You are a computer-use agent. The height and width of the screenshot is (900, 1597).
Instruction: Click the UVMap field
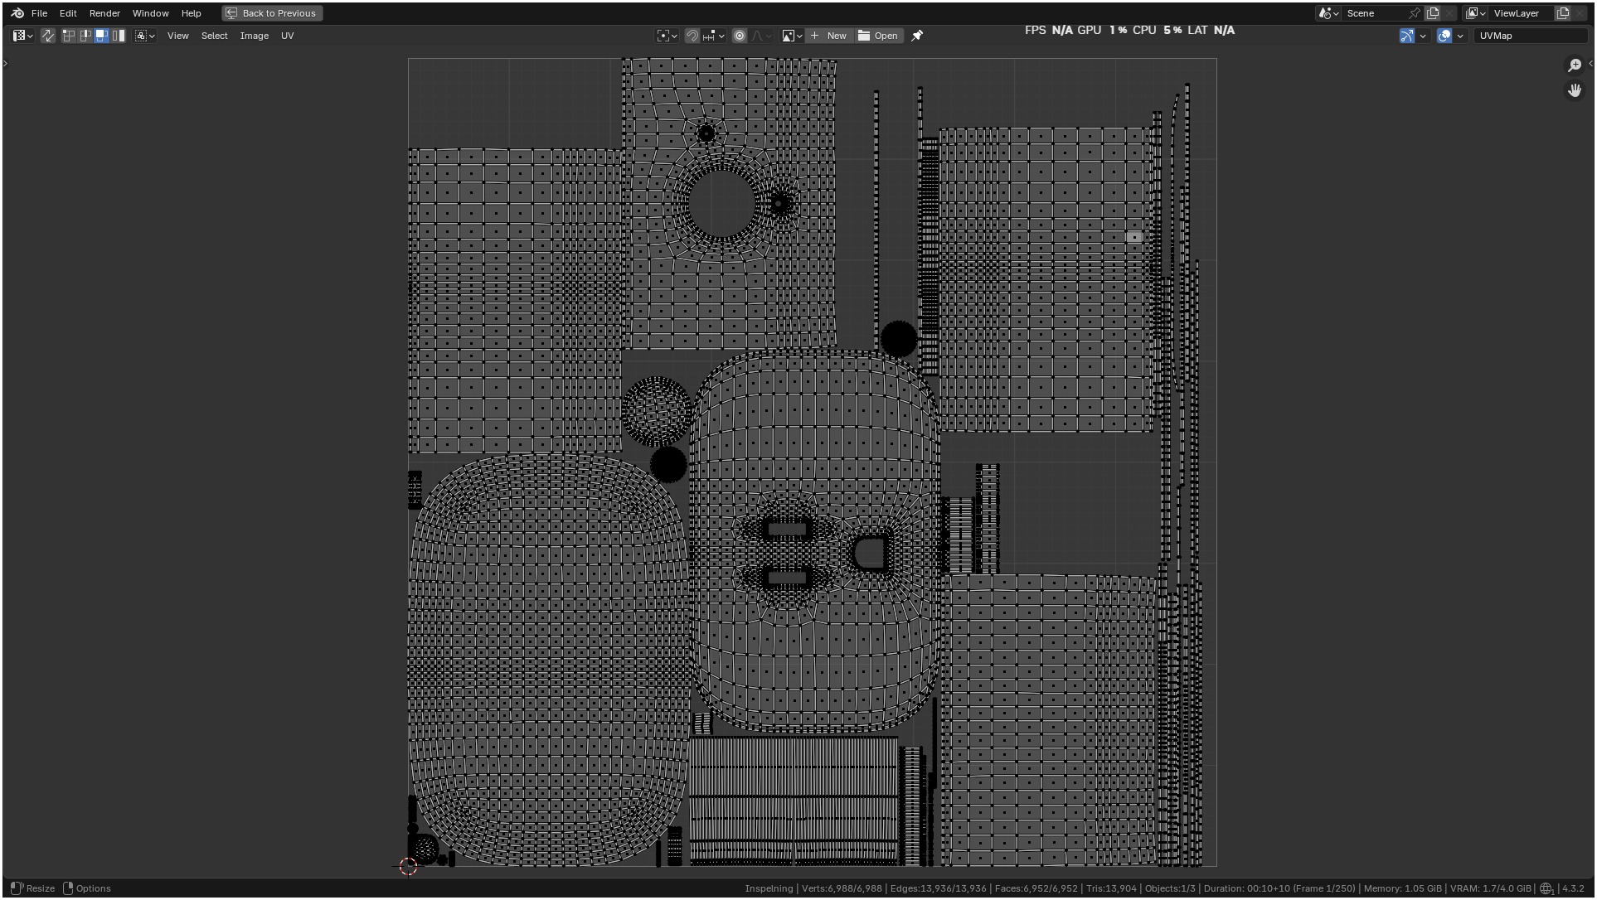coord(1531,36)
